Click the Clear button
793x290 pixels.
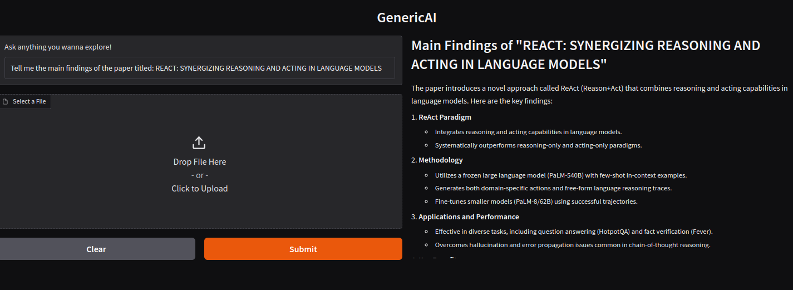96,249
